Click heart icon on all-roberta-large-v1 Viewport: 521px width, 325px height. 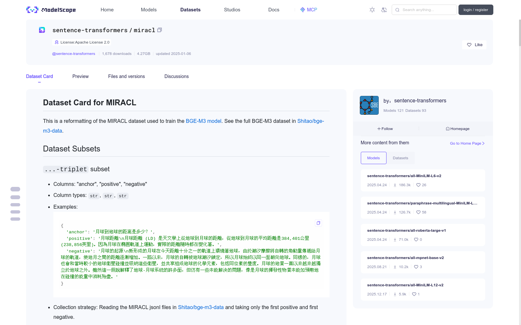[416, 240]
